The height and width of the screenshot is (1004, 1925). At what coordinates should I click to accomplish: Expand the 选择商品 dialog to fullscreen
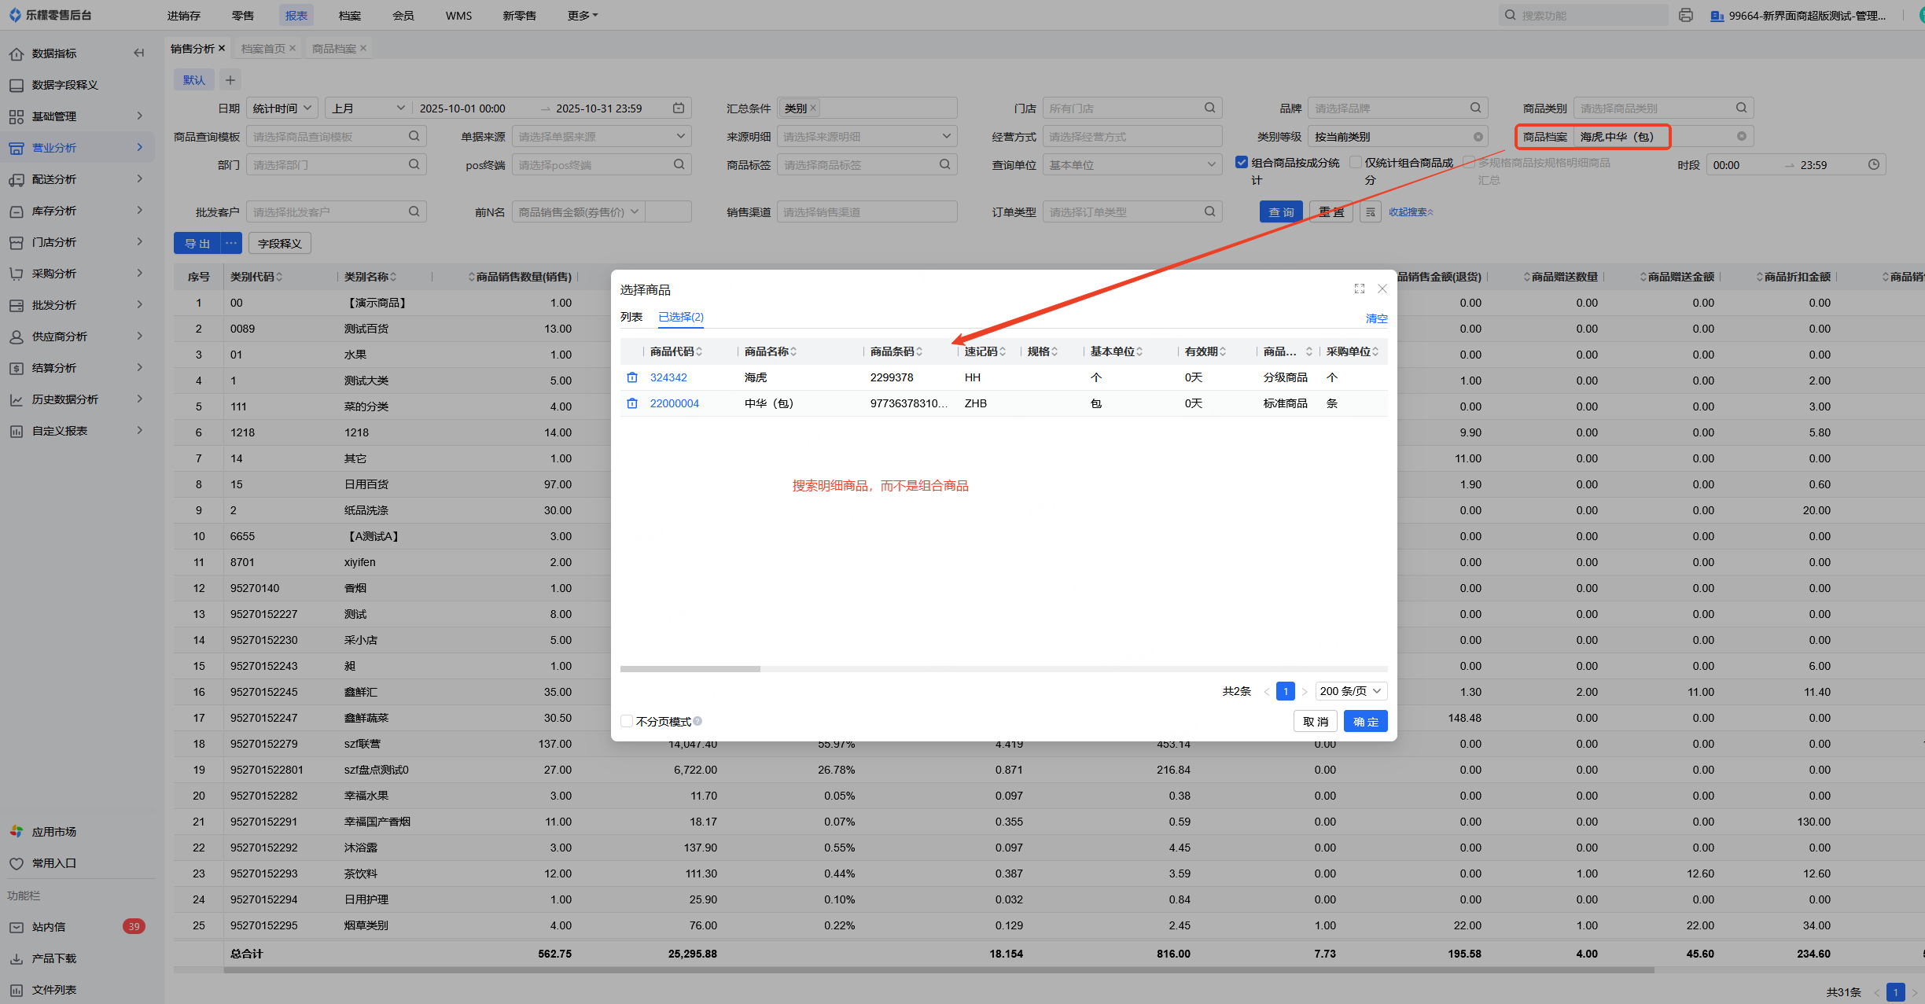pos(1359,289)
